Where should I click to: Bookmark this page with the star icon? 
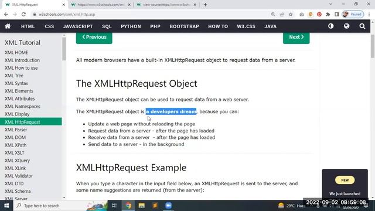pos(291,14)
